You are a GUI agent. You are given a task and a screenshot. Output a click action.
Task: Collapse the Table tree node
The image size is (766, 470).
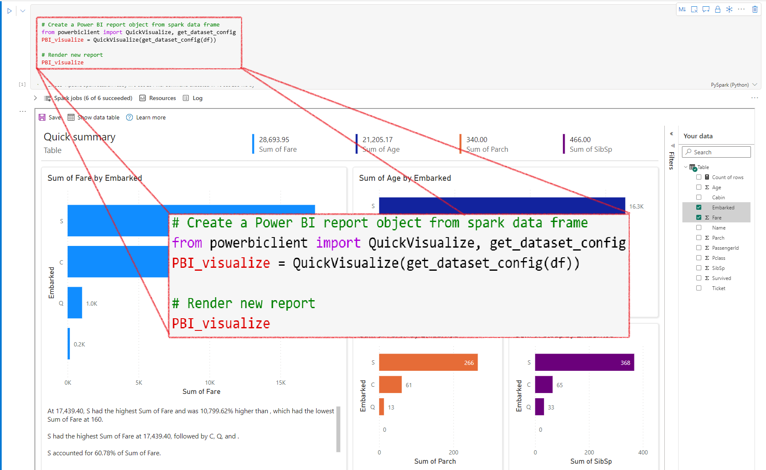pos(686,167)
